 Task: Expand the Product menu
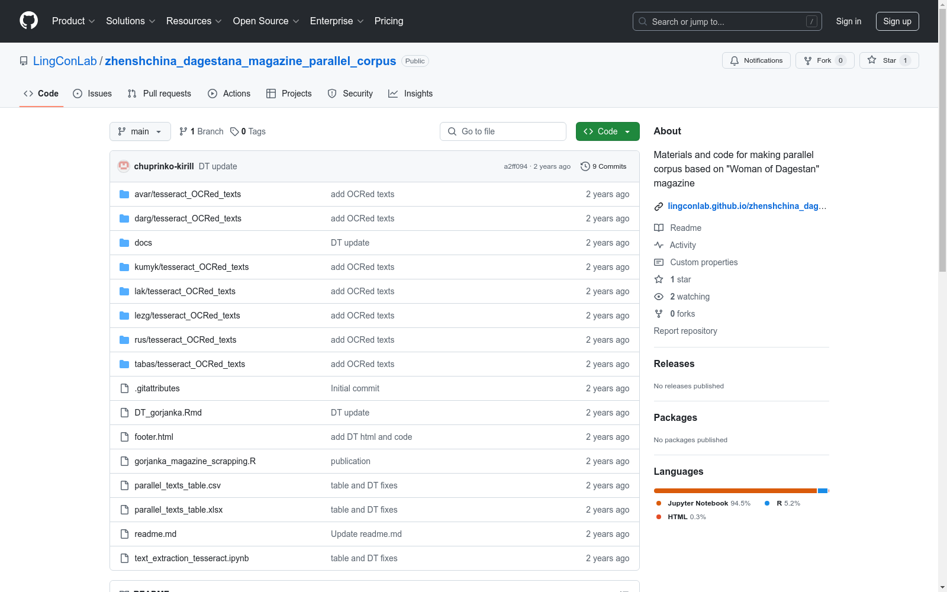pos(73,21)
